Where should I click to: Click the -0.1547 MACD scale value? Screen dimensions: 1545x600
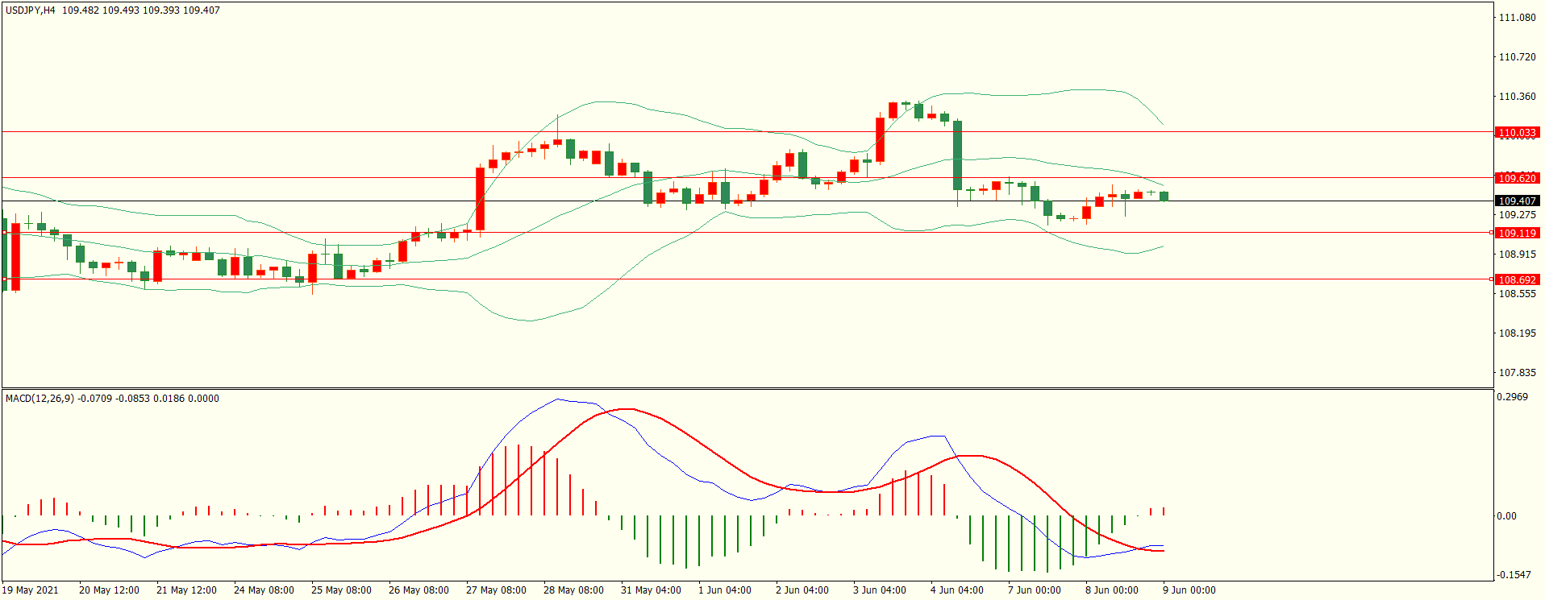coord(1513,575)
